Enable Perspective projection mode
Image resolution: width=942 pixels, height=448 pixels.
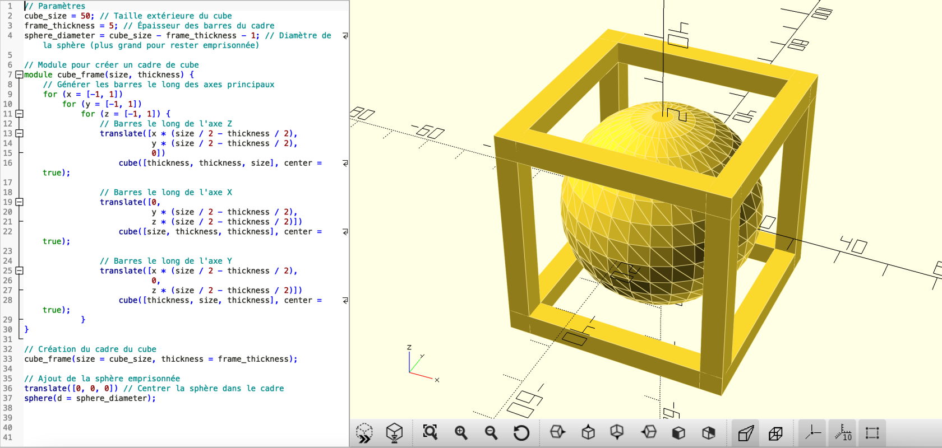click(x=746, y=433)
